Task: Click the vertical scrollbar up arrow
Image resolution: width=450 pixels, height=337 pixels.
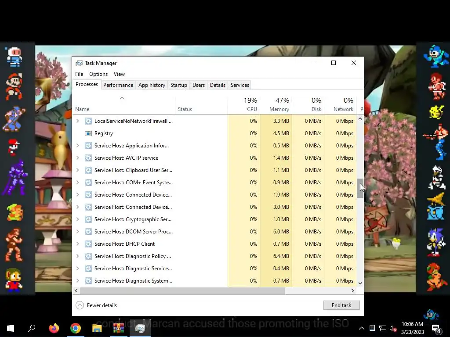Action: pos(360,118)
